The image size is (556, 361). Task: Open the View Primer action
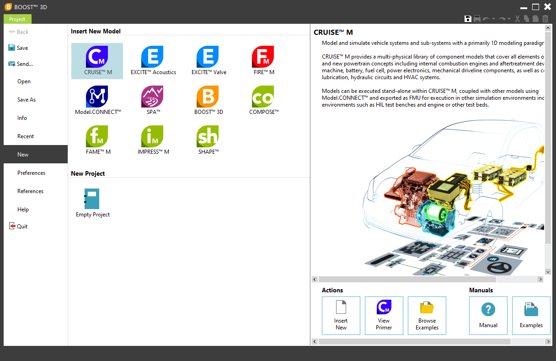coord(384,316)
